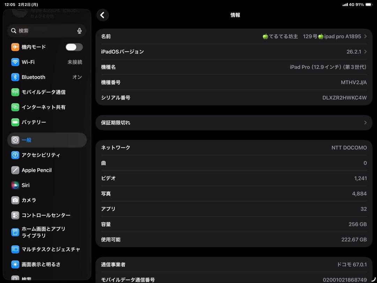Click the Apple Pencil icon in the sidebar
The image size is (377, 283).
(x=15, y=170)
